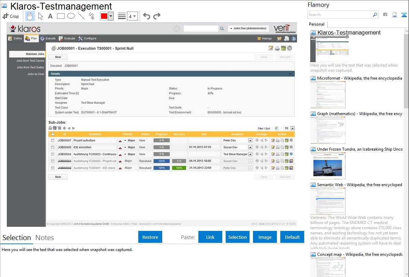The image size is (409, 277).
Task: Open assignee dropdown for Peter Dev
Action: pos(250,140)
